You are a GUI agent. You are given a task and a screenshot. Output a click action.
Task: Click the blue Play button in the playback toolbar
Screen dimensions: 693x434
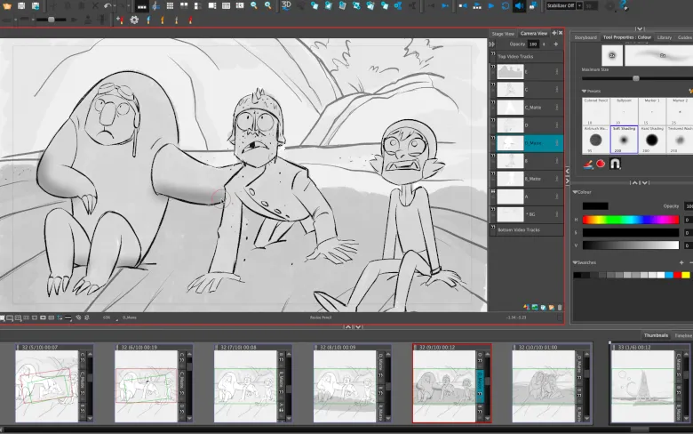[490, 5]
